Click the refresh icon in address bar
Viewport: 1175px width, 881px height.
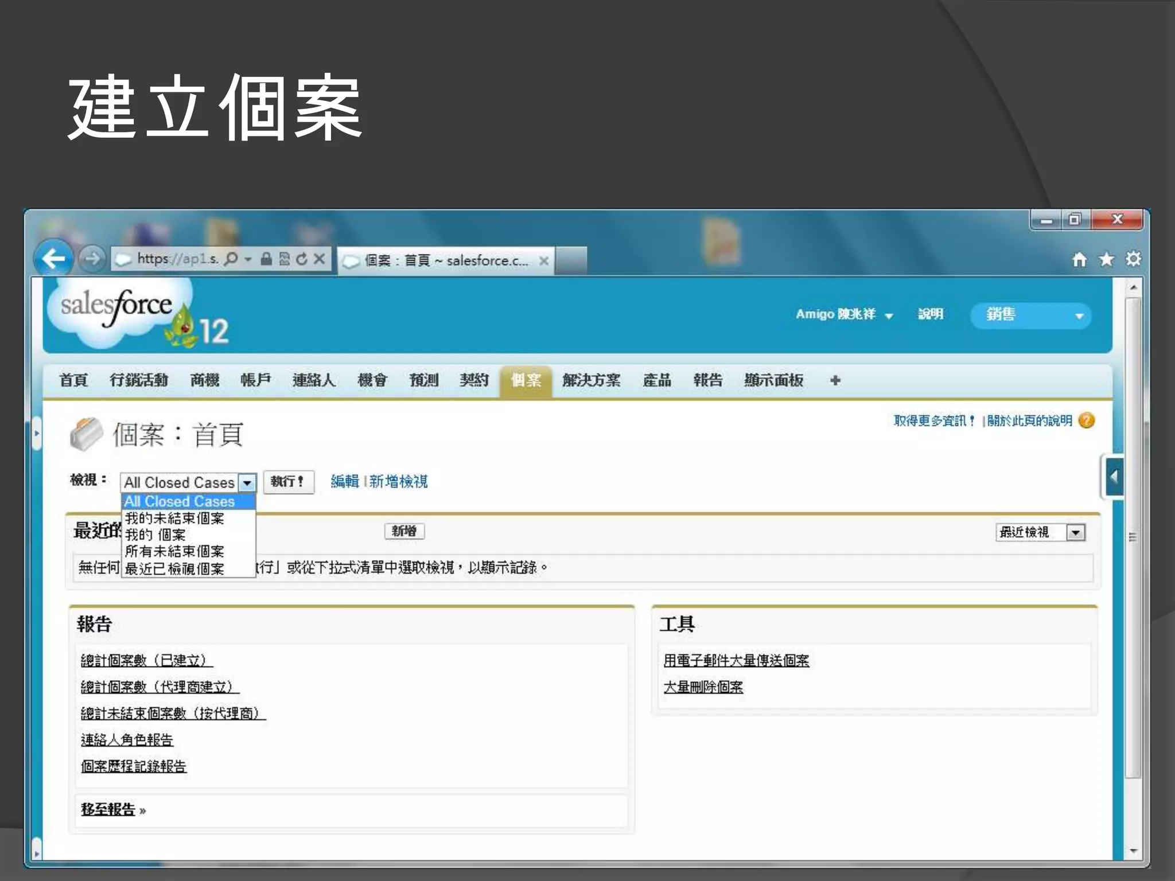click(302, 259)
